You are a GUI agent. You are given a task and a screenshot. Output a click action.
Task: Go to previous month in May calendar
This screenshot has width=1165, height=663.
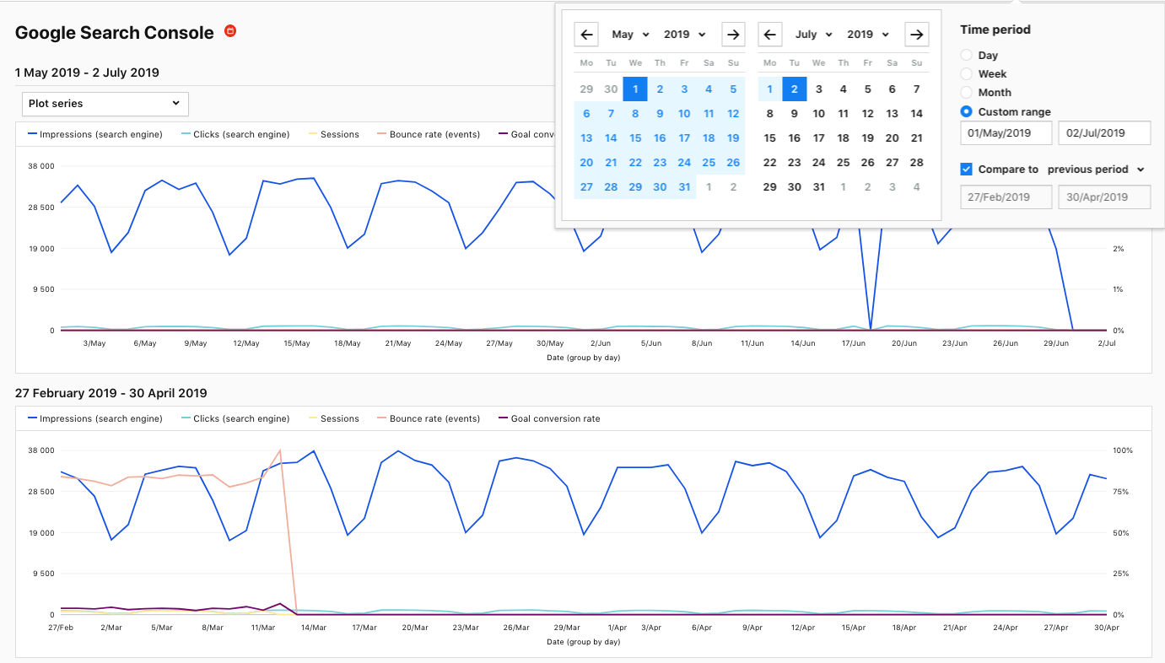tap(586, 35)
